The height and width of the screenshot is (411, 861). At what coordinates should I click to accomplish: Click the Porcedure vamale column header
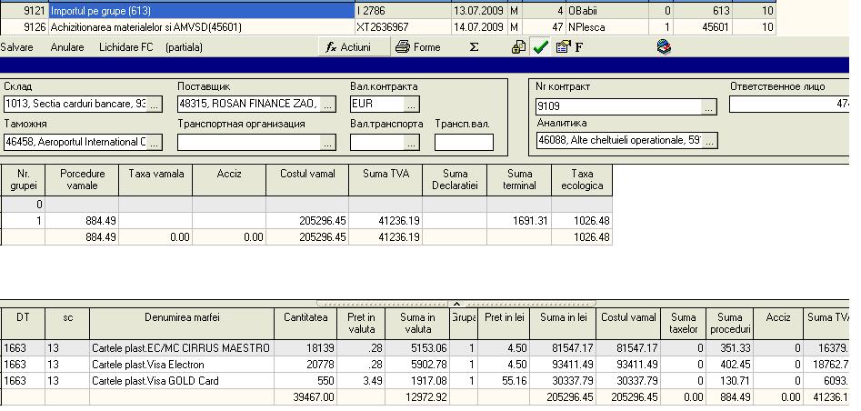click(82, 180)
